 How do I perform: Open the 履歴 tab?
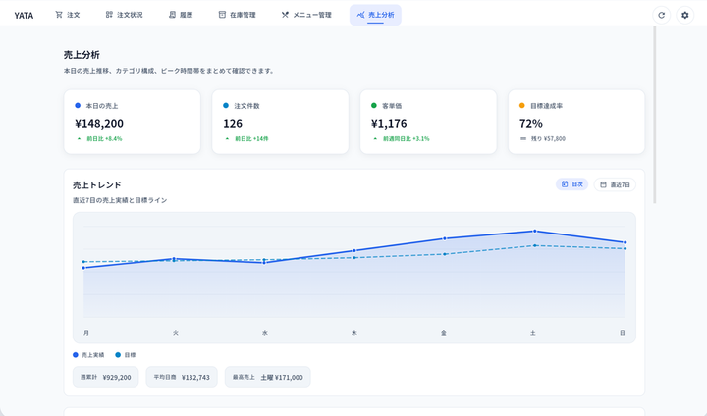(x=181, y=15)
